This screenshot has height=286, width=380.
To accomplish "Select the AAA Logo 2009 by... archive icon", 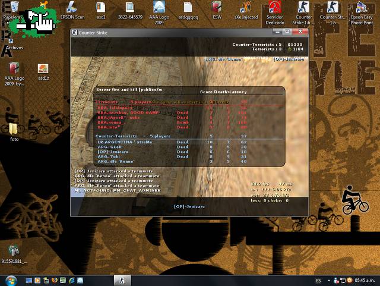I will [14, 74].
